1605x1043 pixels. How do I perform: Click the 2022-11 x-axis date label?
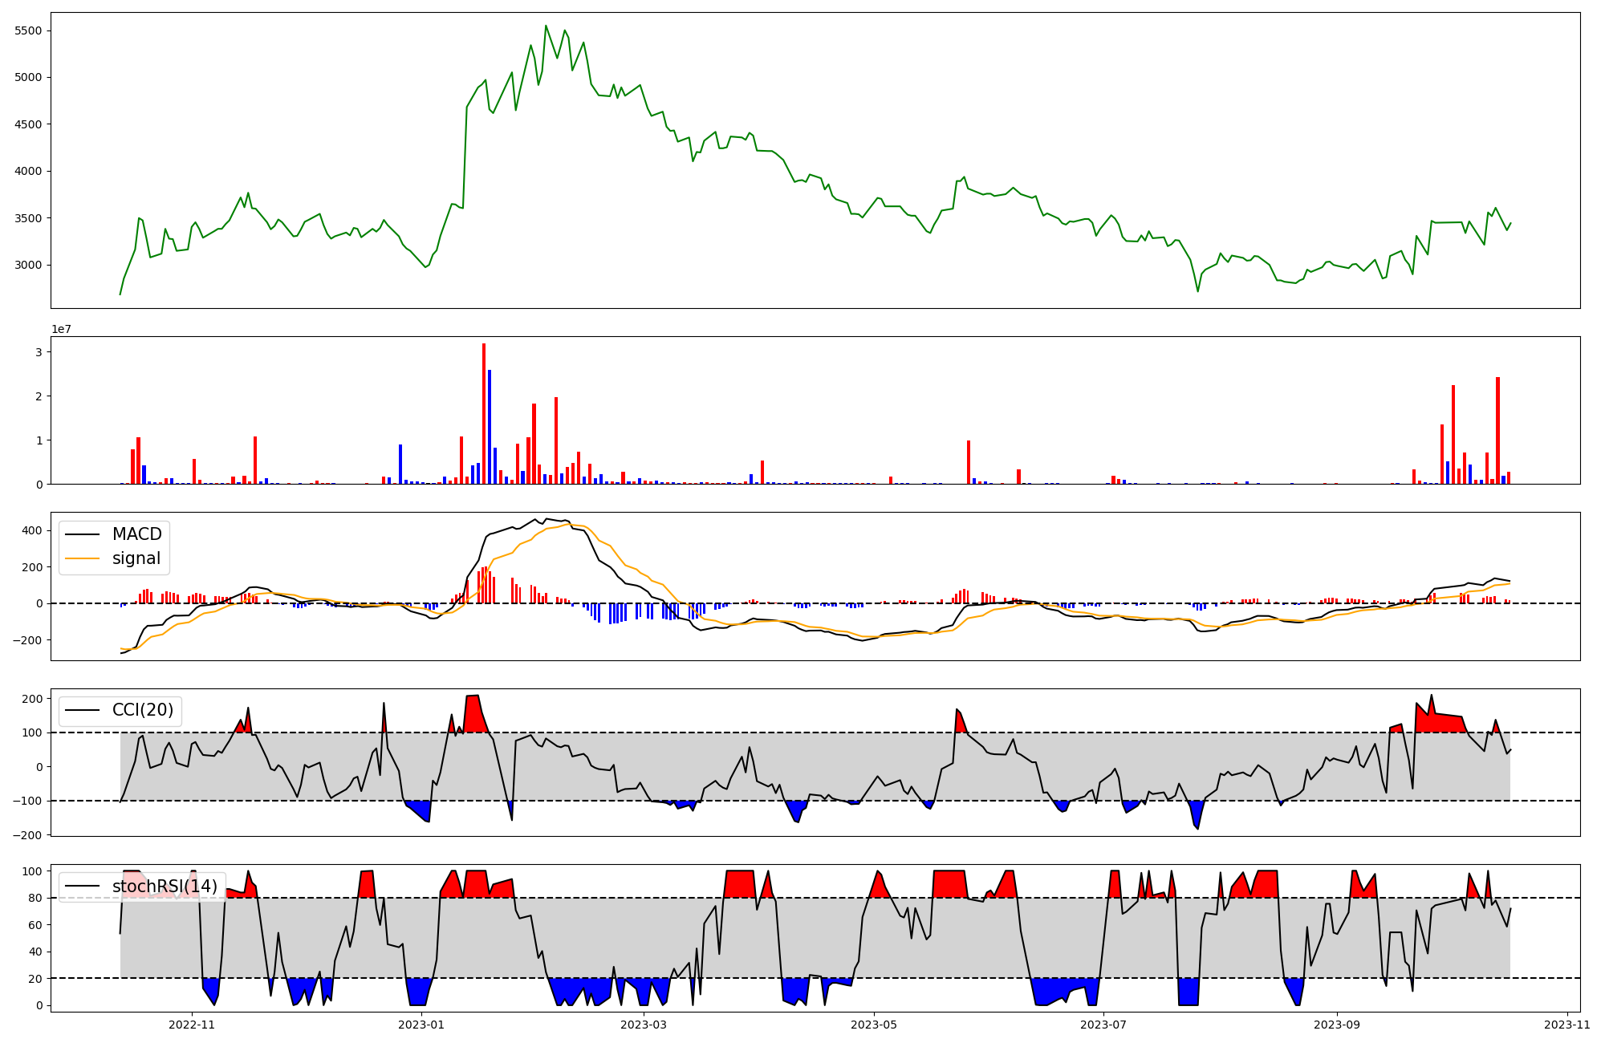192,1025
